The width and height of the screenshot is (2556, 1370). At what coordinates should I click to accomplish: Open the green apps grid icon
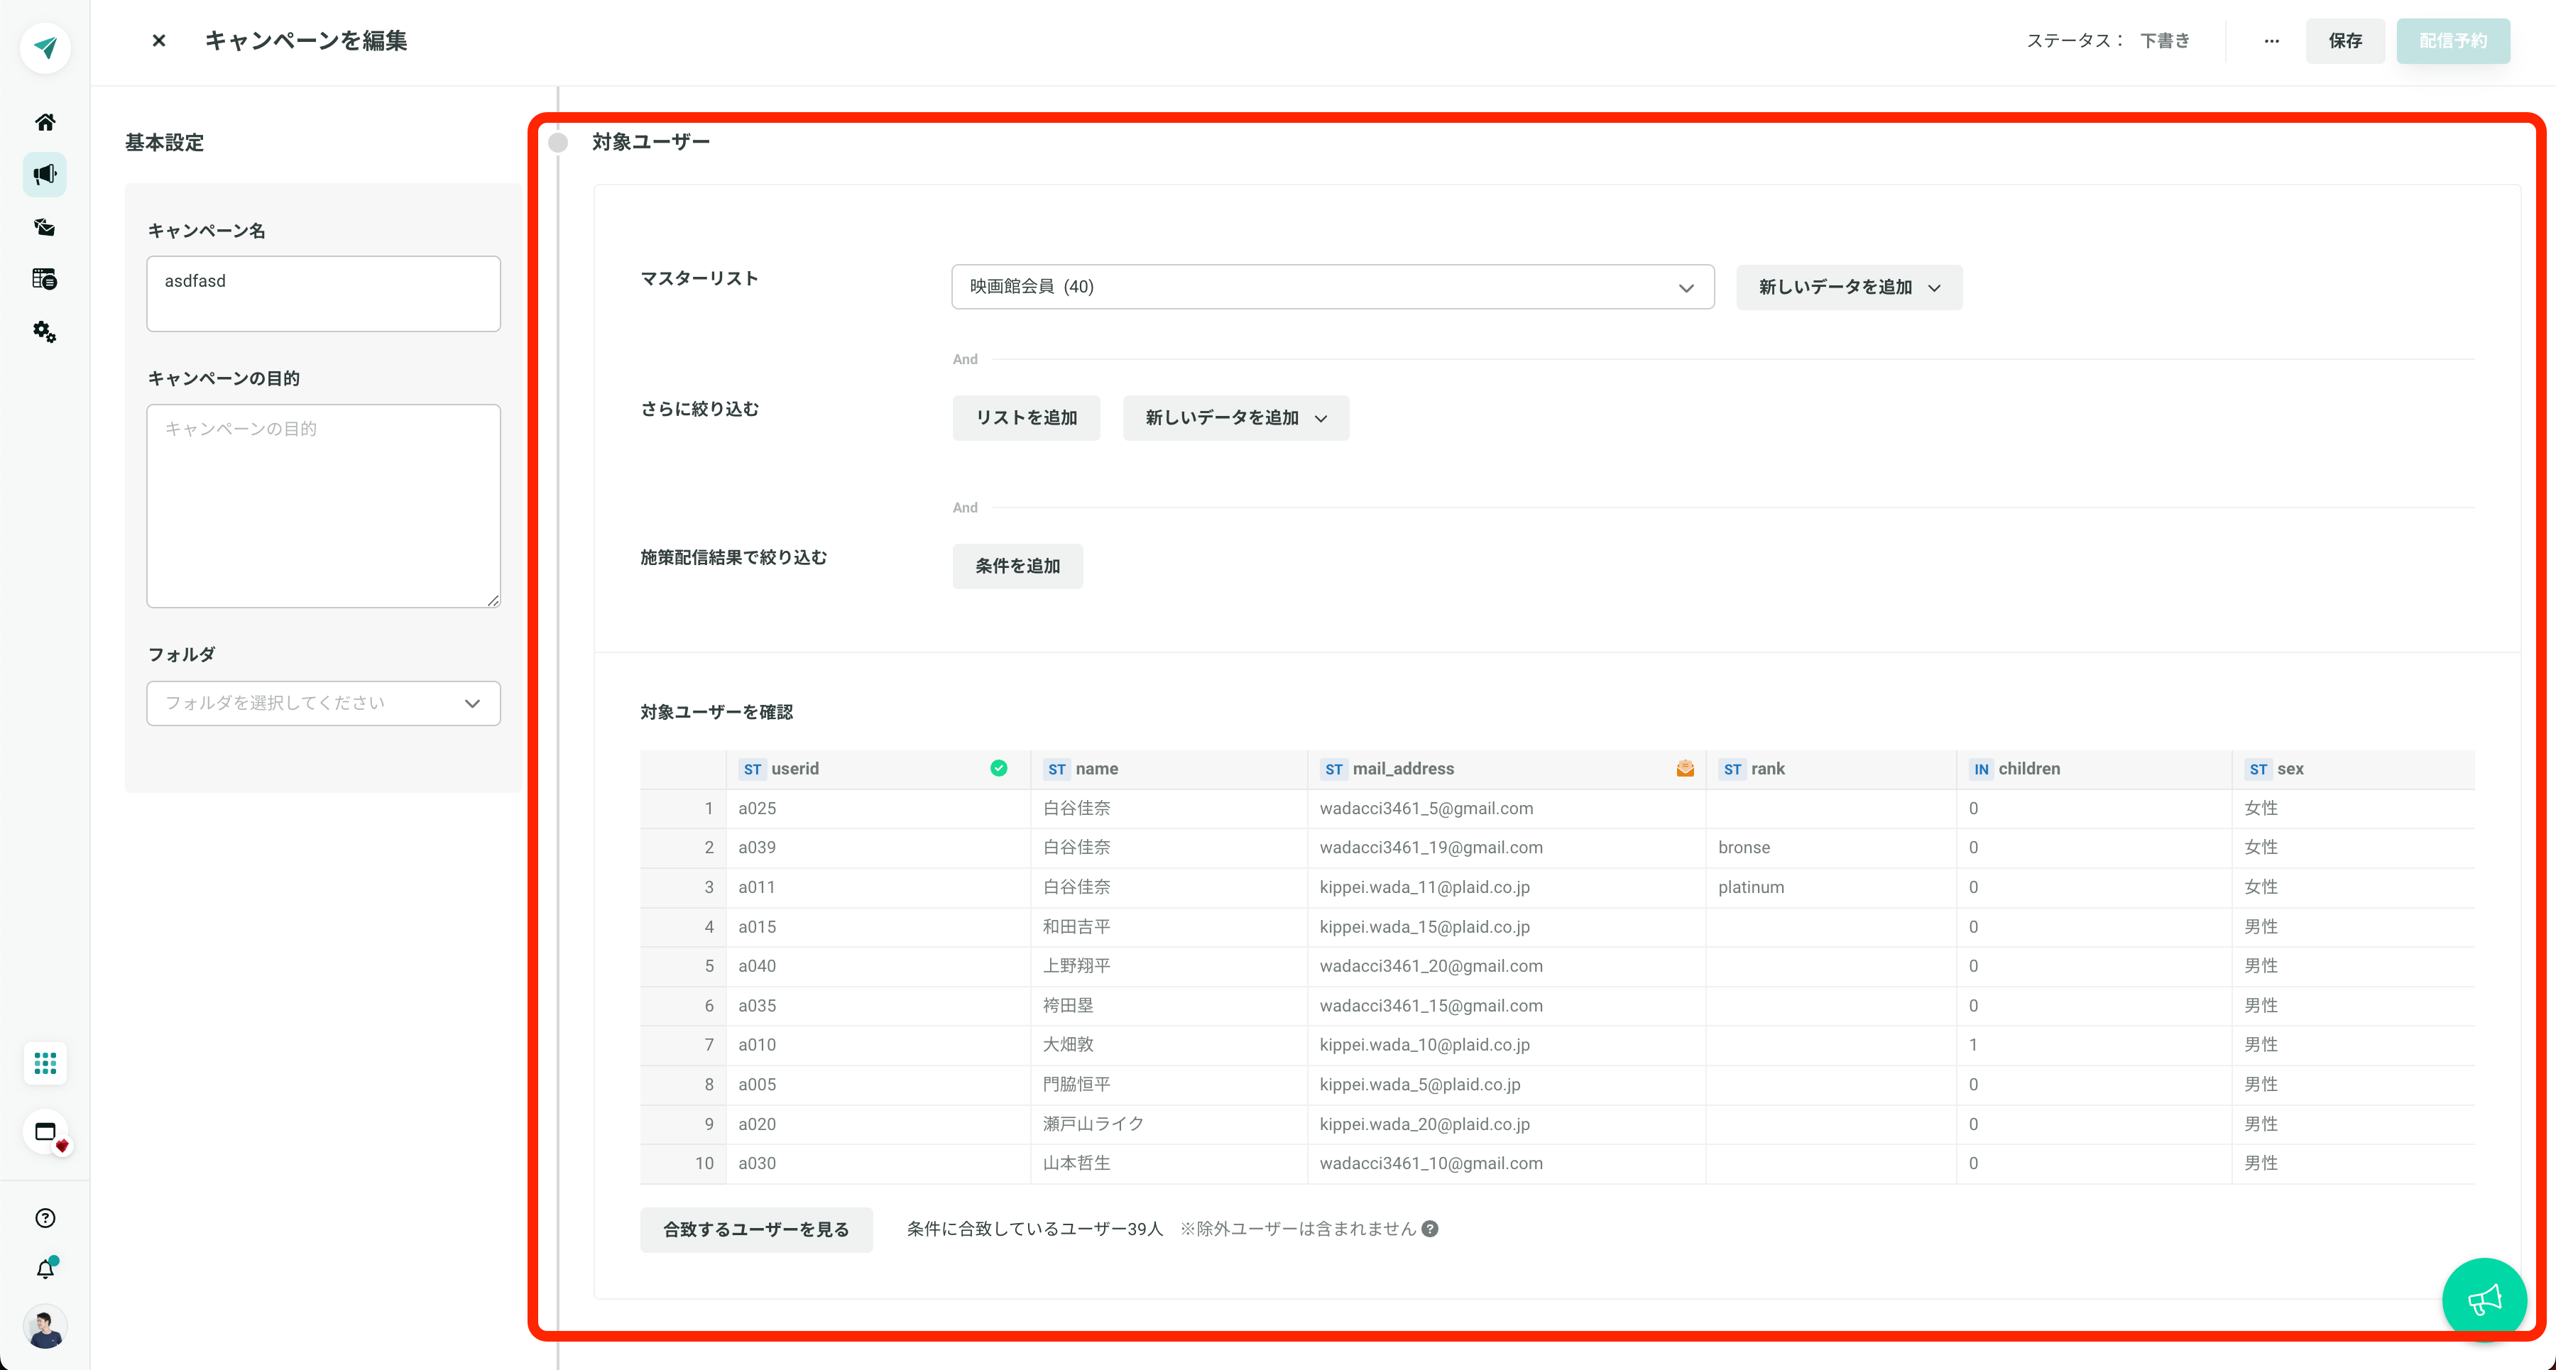45,1063
